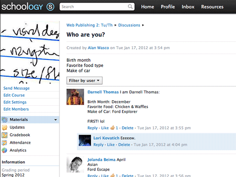Click Lori Kovatich profile picture
236x177 pixels.
85,141
